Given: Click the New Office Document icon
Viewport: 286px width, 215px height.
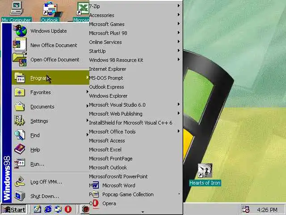Looking at the screenshot, I should (x=20, y=45).
